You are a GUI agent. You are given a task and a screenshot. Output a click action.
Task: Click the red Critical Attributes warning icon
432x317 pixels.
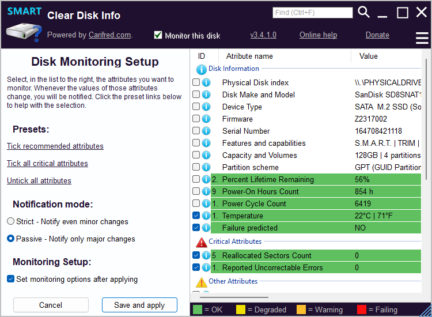pos(202,243)
